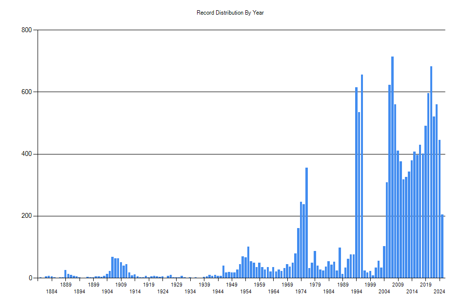Click the isolated 1988 bar near 100
Image resolution: width=461 pixels, height=307 pixels.
340,263
